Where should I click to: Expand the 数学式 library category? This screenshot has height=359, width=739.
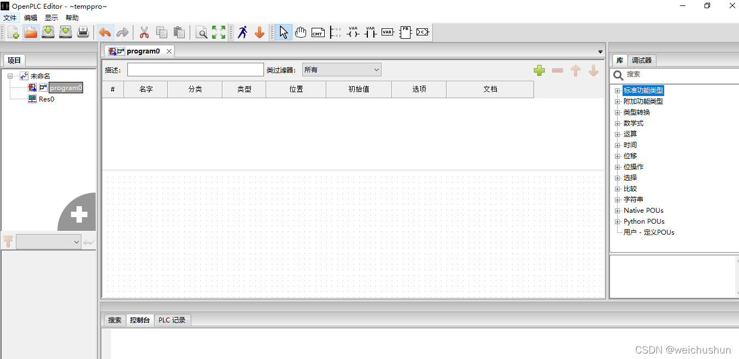click(x=617, y=123)
